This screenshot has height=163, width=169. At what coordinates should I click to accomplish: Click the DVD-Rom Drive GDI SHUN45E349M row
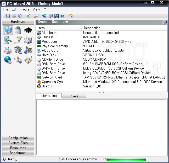[x=102, y=64]
